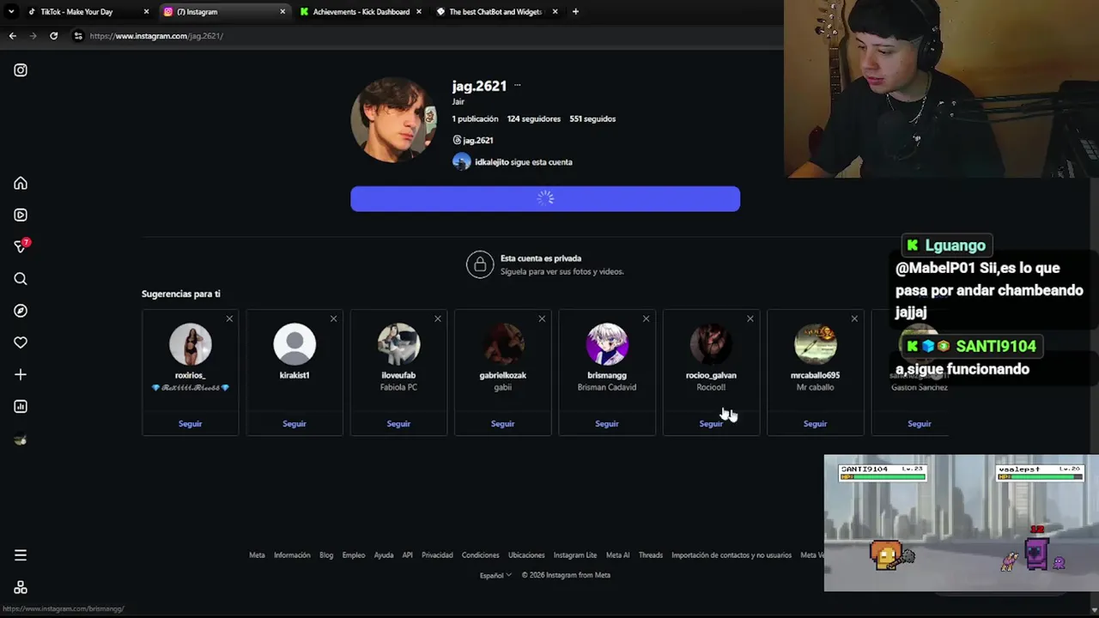This screenshot has width=1099, height=618.
Task: Follow gabrielkozak with Seguir
Action: click(x=502, y=423)
